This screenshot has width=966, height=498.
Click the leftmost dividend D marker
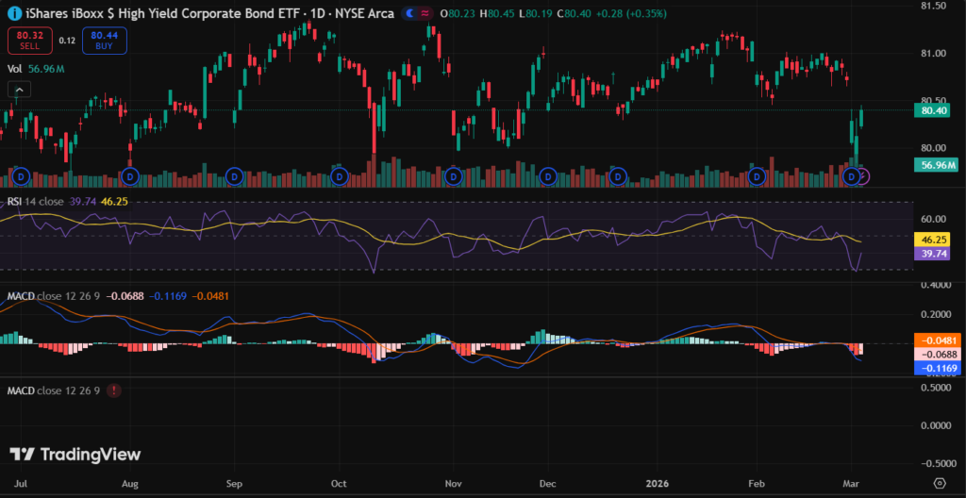click(21, 176)
